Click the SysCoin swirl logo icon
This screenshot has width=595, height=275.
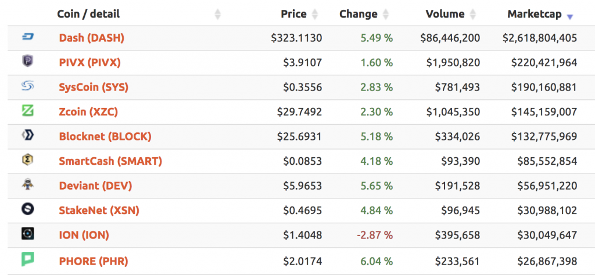pyautogui.click(x=28, y=86)
